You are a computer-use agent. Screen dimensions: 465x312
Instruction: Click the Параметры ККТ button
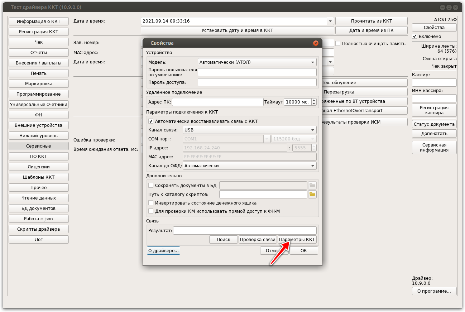(297, 239)
